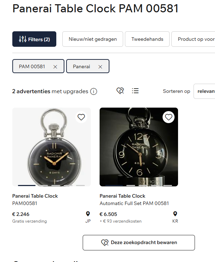Open the Automatic Full Set PAM 00581 title
Viewport: 215px width, 262px height.
134,203
